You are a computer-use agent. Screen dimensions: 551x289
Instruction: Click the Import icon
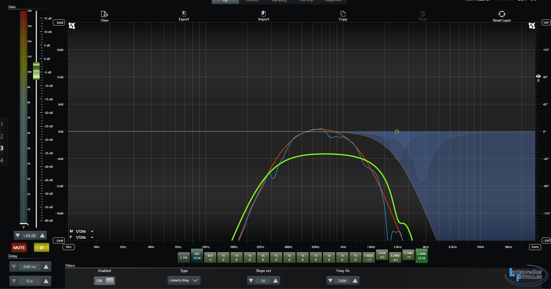263,14
